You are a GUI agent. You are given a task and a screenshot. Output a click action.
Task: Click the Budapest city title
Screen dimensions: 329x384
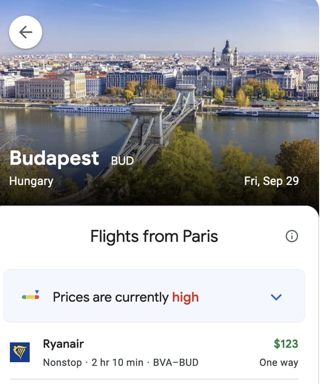click(x=54, y=158)
